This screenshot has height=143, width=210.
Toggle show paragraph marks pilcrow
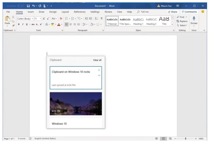coord(102,19)
